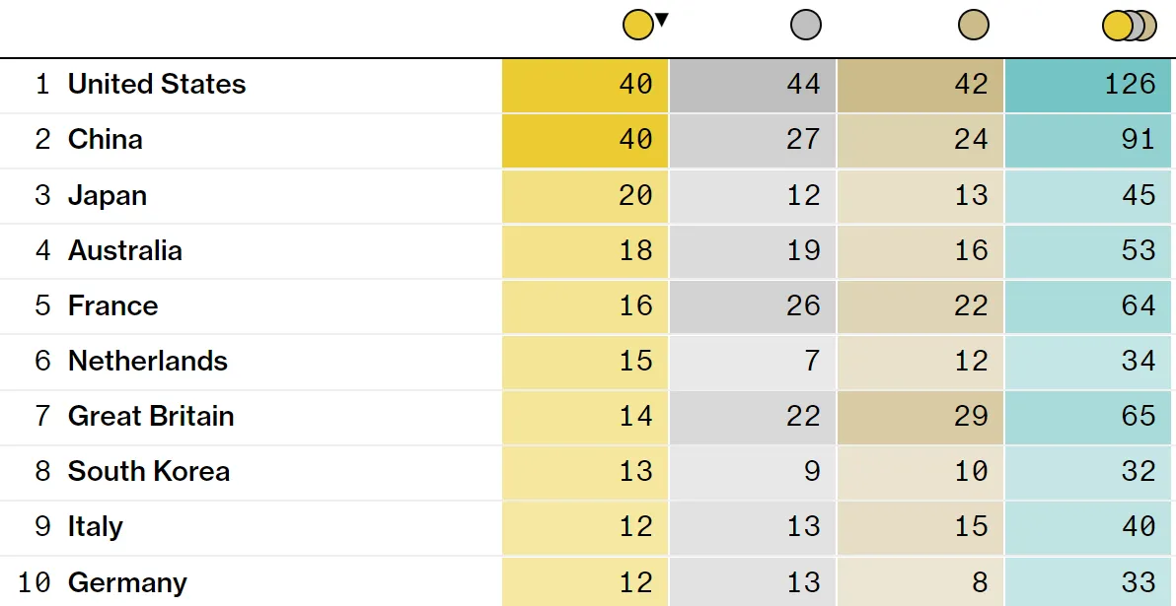The width and height of the screenshot is (1176, 606).
Task: Click South Korea row label
Action: [149, 471]
